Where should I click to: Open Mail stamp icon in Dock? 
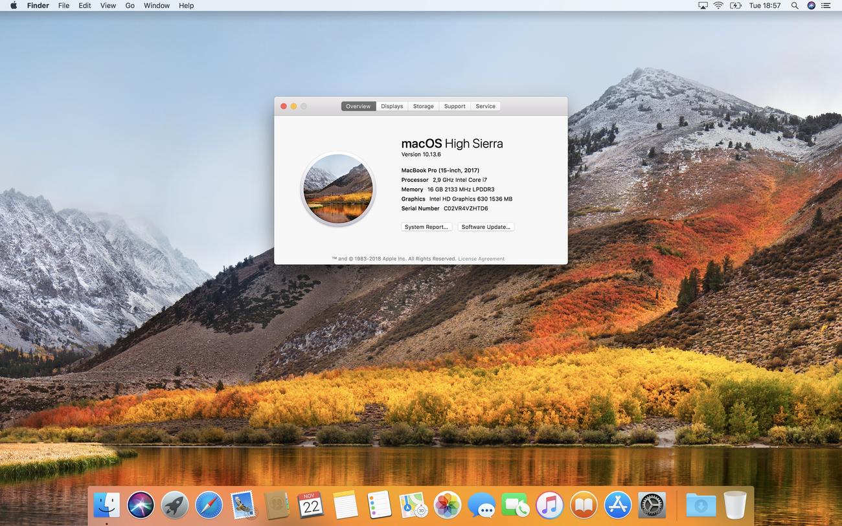tap(243, 505)
